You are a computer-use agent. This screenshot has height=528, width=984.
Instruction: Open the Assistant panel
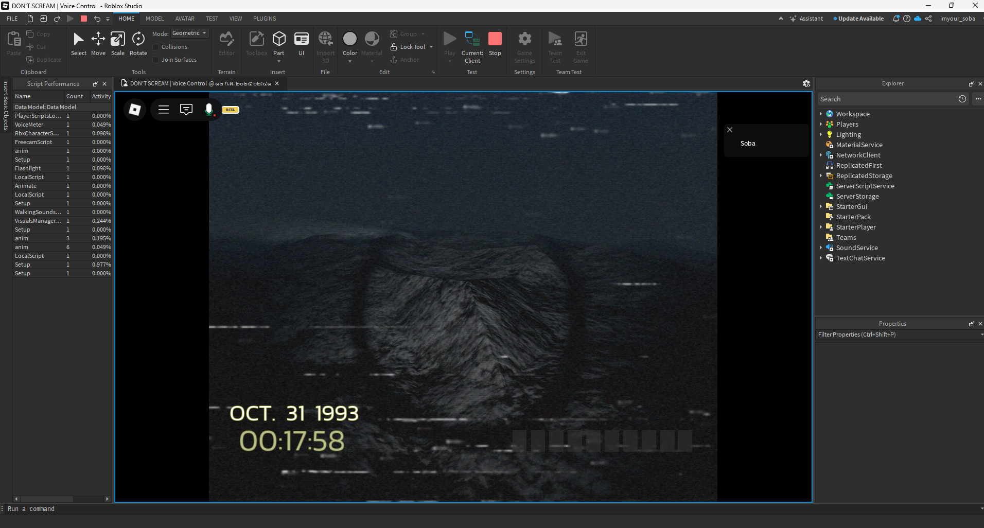[x=806, y=19]
